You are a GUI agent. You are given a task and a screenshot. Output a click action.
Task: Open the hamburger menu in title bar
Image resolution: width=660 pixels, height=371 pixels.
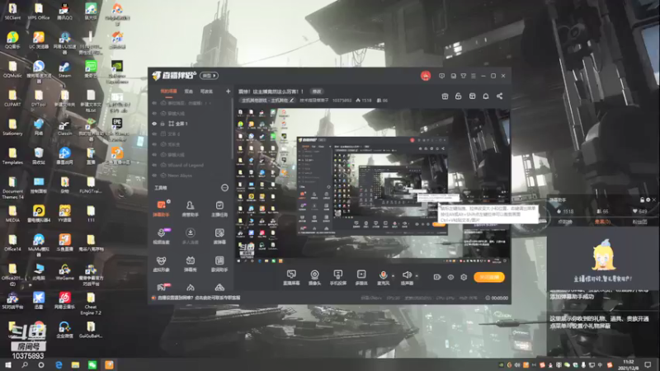coord(474,76)
